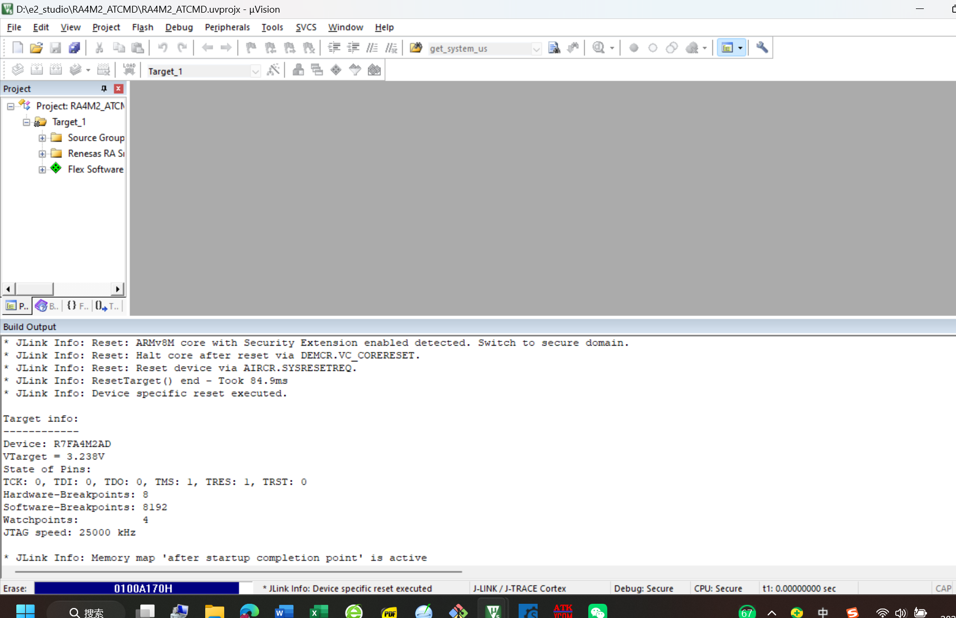Click the Erase progress bar
The image size is (956, 618).
coord(144,588)
